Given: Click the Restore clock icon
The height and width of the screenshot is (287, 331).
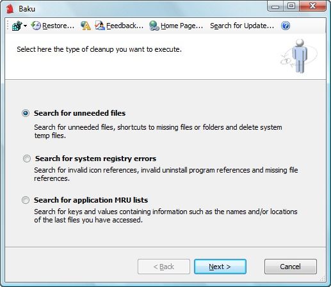Looking at the screenshot, I should coord(36,26).
